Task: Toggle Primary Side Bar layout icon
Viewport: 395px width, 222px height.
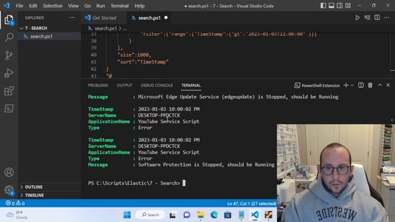Action: point(323,6)
